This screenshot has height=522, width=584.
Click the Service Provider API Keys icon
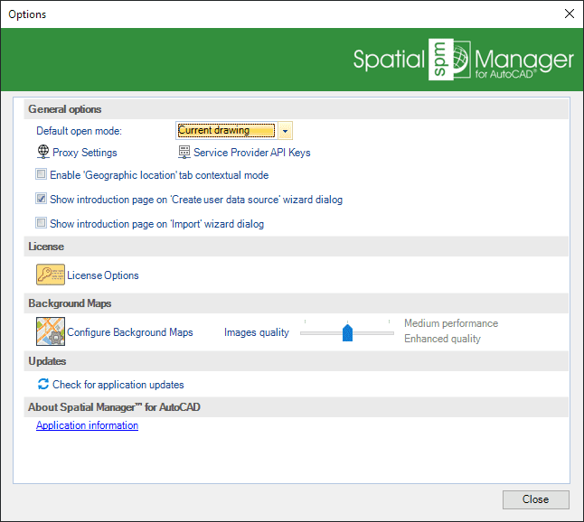click(184, 153)
